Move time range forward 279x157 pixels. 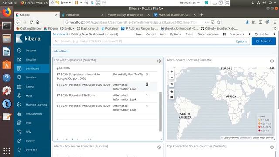(274, 34)
